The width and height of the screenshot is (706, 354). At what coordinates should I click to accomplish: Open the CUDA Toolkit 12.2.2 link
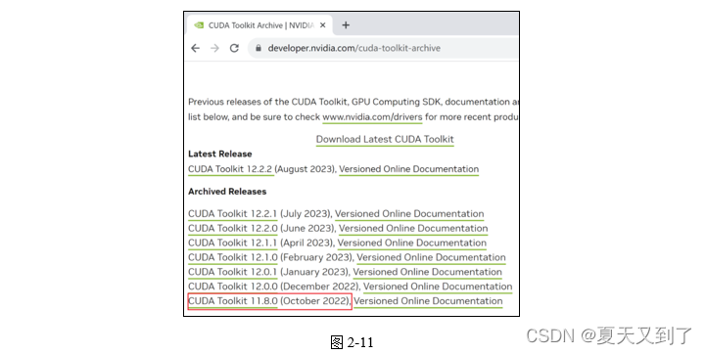pos(230,169)
